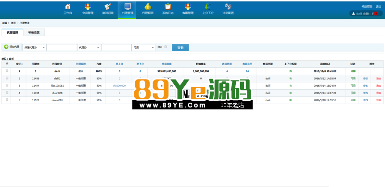Screen dimensions: 385x187
Task: Click account name kiss198081
Action: (57, 86)
